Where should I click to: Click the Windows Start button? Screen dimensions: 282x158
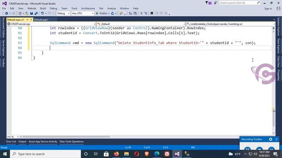coord(5,154)
